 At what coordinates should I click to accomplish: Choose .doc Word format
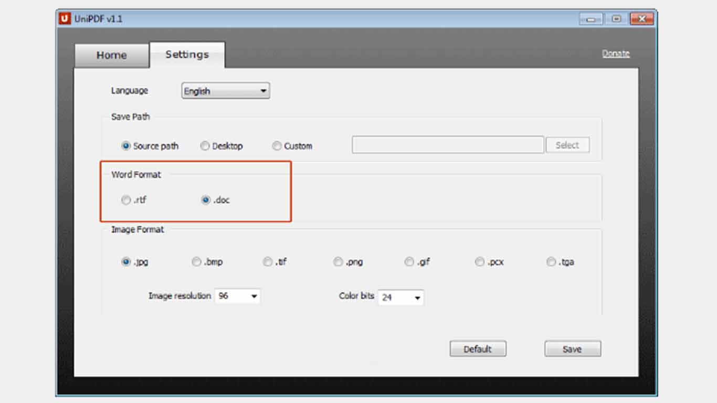(x=216, y=200)
